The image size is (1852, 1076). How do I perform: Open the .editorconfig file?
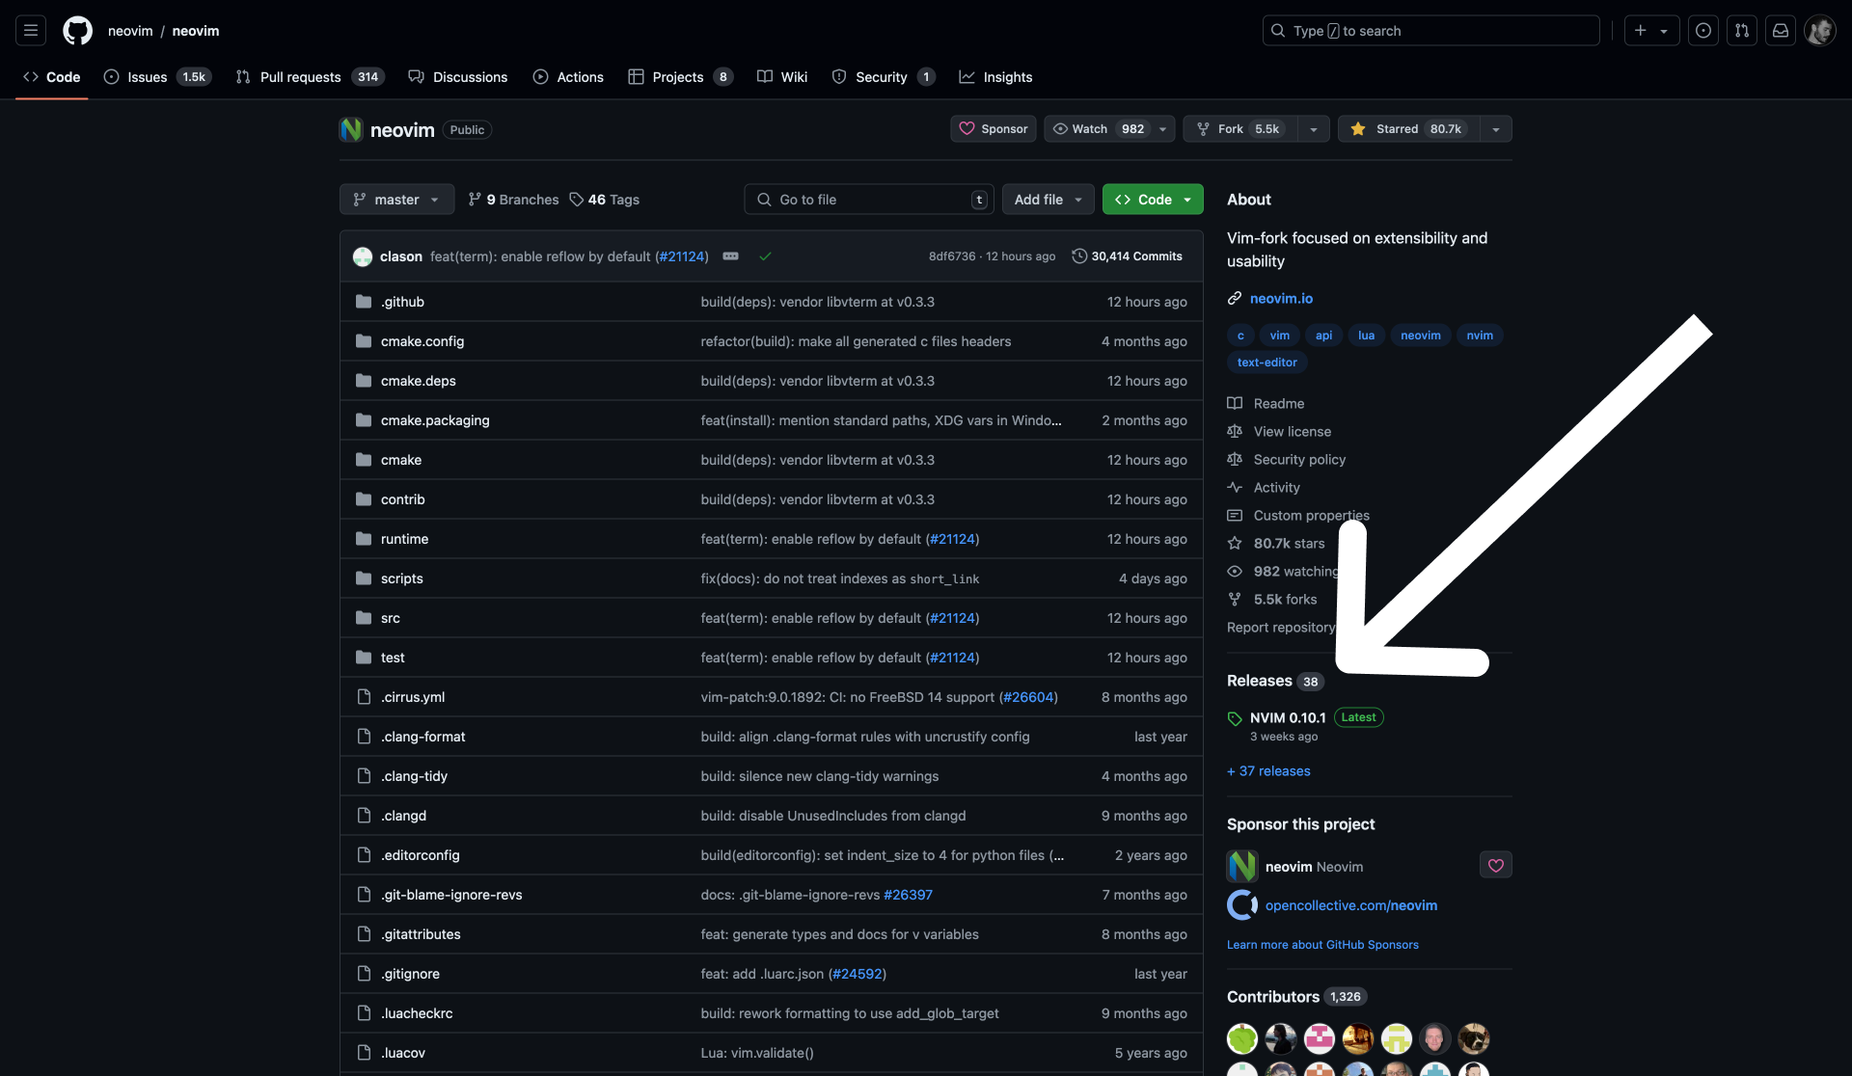pos(421,855)
